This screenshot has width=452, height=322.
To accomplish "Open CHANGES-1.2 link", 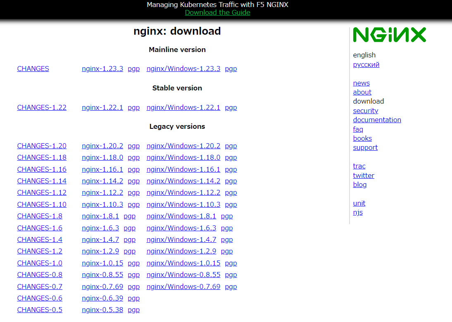I will click(x=40, y=251).
